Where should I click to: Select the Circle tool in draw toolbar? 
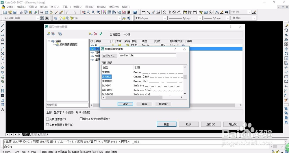[3, 54]
